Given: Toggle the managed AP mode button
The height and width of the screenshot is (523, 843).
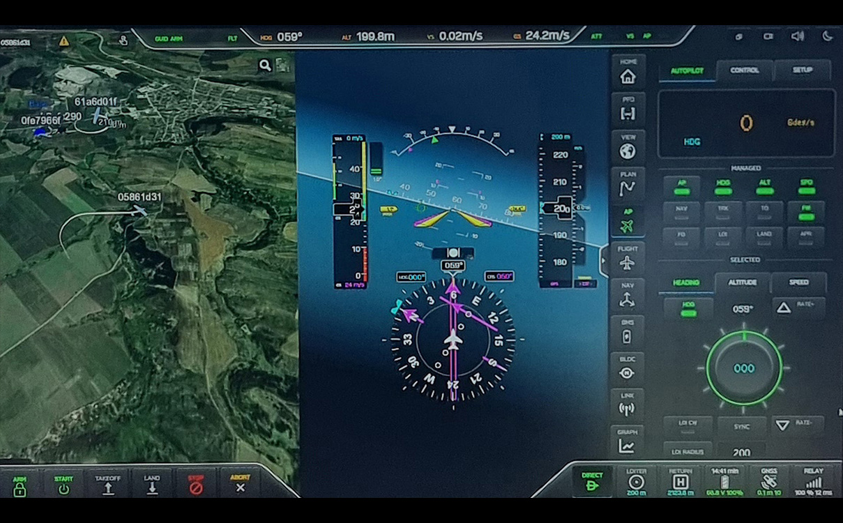Looking at the screenshot, I should pyautogui.click(x=682, y=187).
